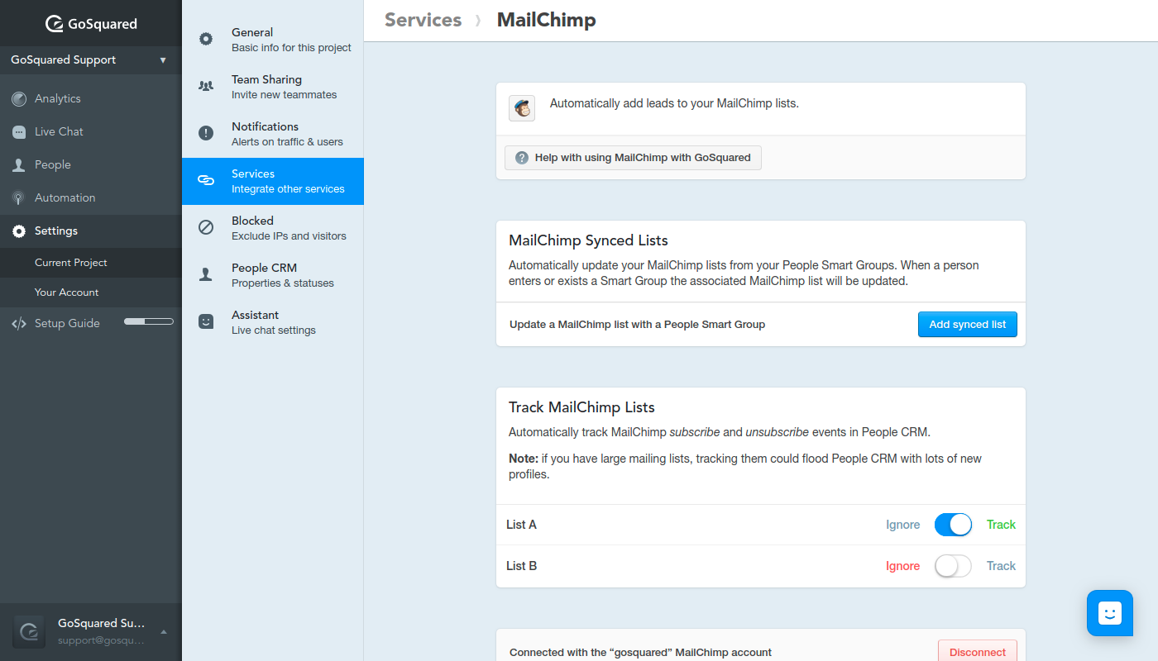This screenshot has width=1158, height=661.
Task: Click the support@gosqu... email text
Action: pyautogui.click(x=101, y=640)
